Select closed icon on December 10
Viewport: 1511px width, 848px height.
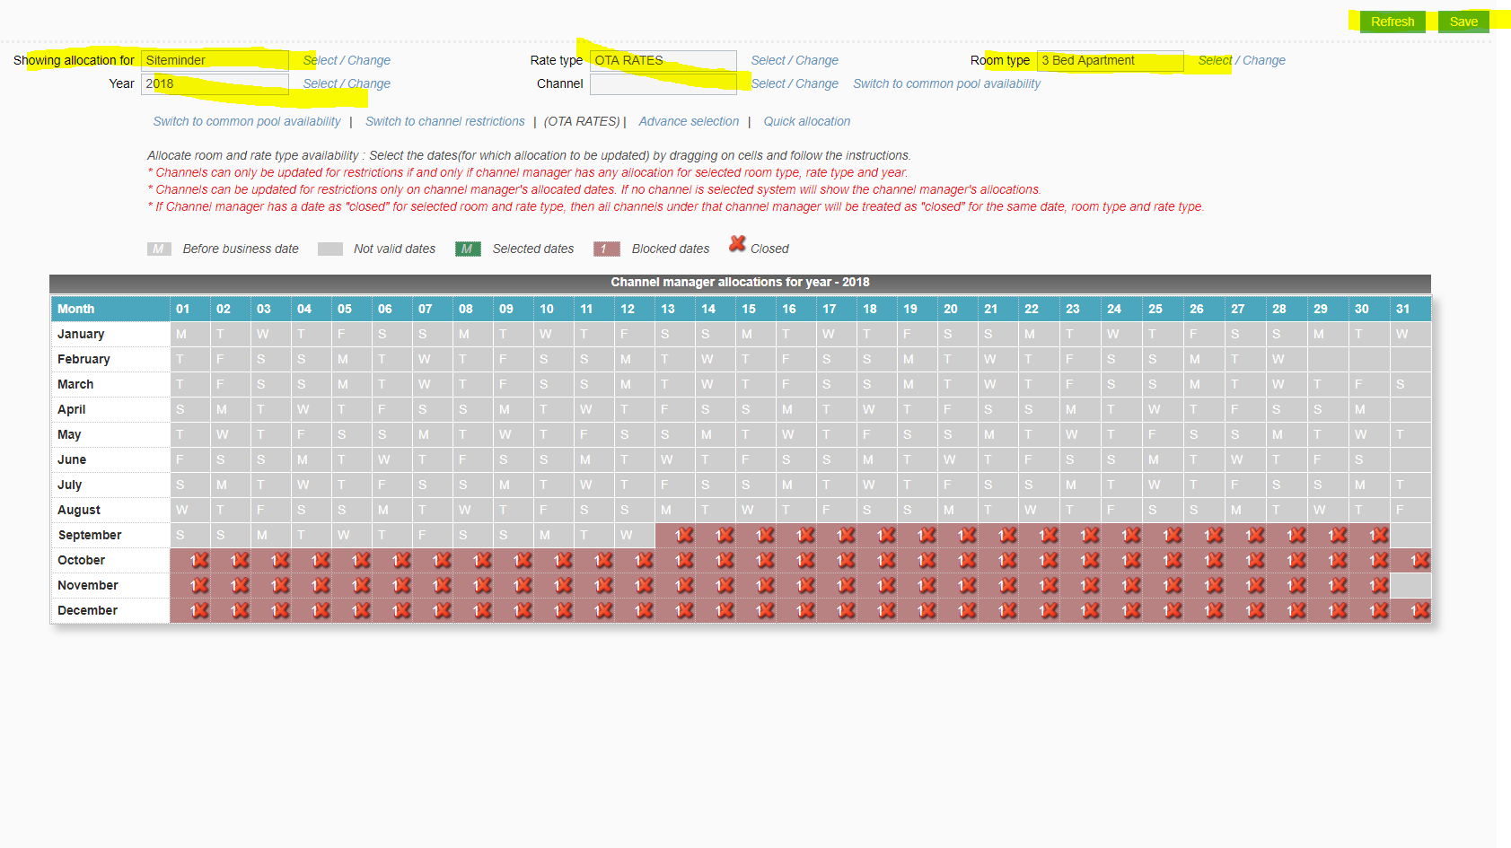pyautogui.click(x=563, y=610)
